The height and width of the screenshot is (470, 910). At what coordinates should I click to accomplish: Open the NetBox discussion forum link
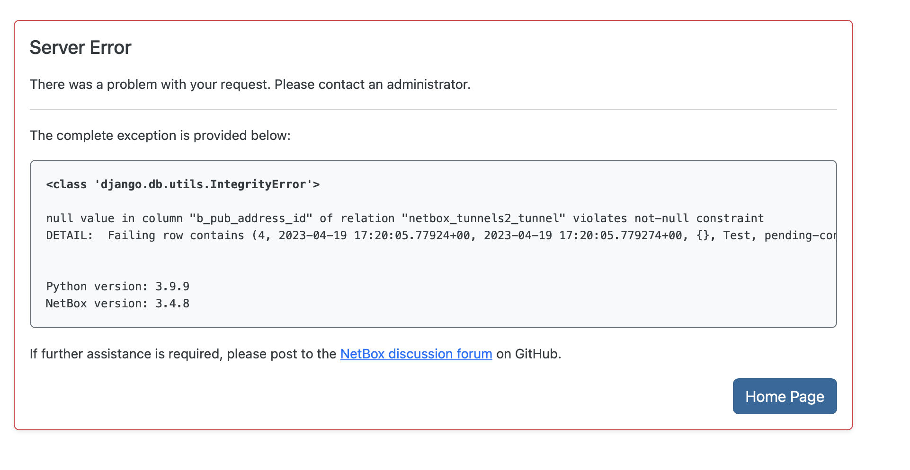(x=416, y=354)
